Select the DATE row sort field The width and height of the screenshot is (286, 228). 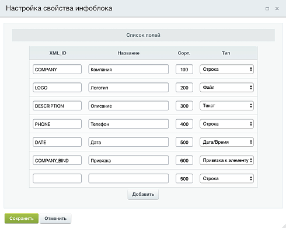(x=184, y=142)
